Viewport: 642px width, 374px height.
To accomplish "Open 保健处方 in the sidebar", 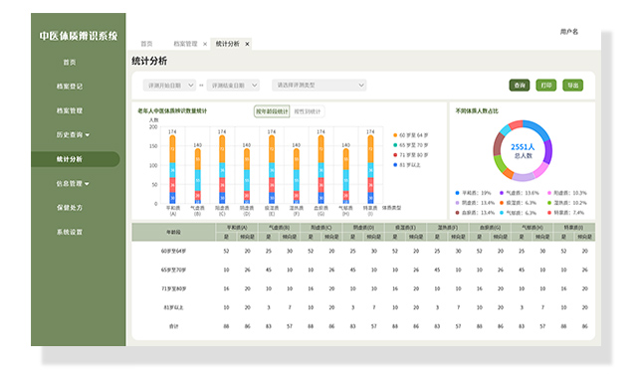I will [x=70, y=208].
